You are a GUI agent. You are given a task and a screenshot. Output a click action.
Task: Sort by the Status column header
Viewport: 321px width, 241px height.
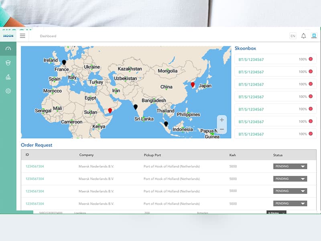278,155
